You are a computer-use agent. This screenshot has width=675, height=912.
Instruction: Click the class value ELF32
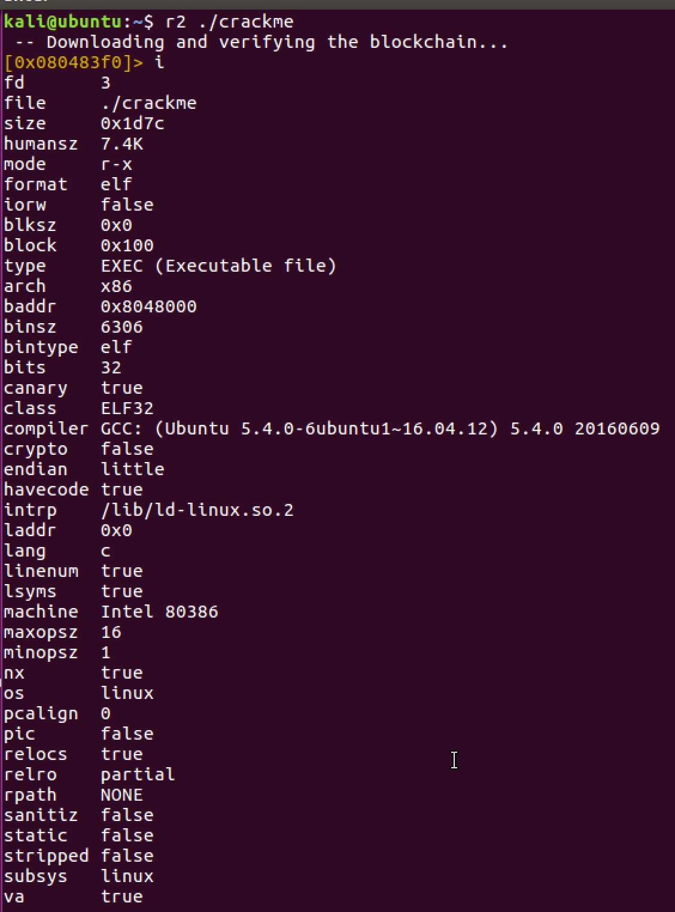pyautogui.click(x=127, y=408)
